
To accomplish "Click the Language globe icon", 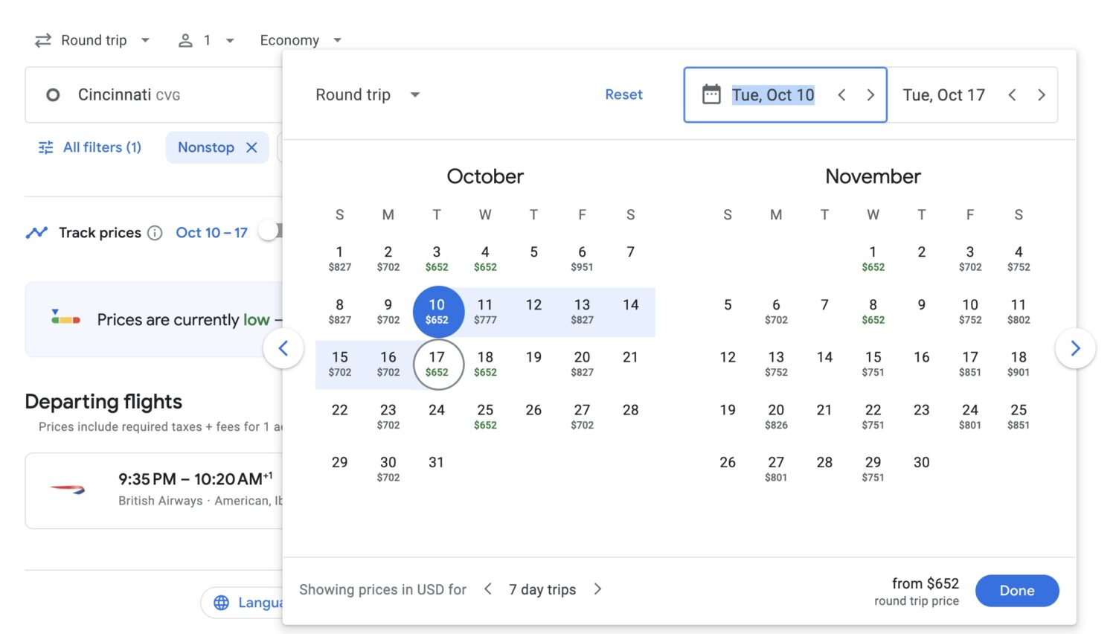I will (221, 602).
